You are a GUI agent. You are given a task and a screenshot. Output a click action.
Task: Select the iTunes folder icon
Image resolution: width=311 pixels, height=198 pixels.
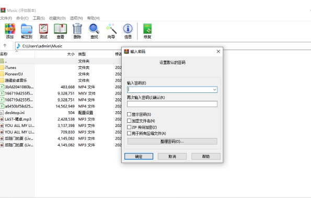pos(2,67)
